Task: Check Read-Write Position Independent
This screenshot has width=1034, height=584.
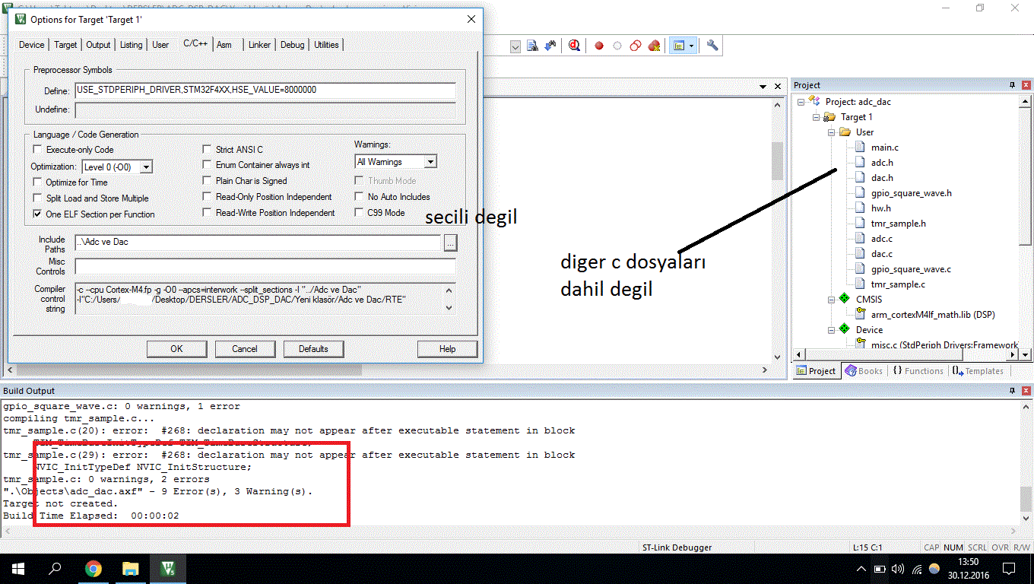Action: (208, 213)
